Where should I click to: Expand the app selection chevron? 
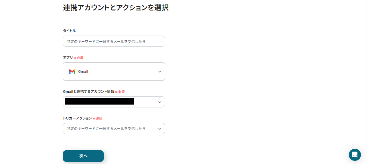click(160, 72)
